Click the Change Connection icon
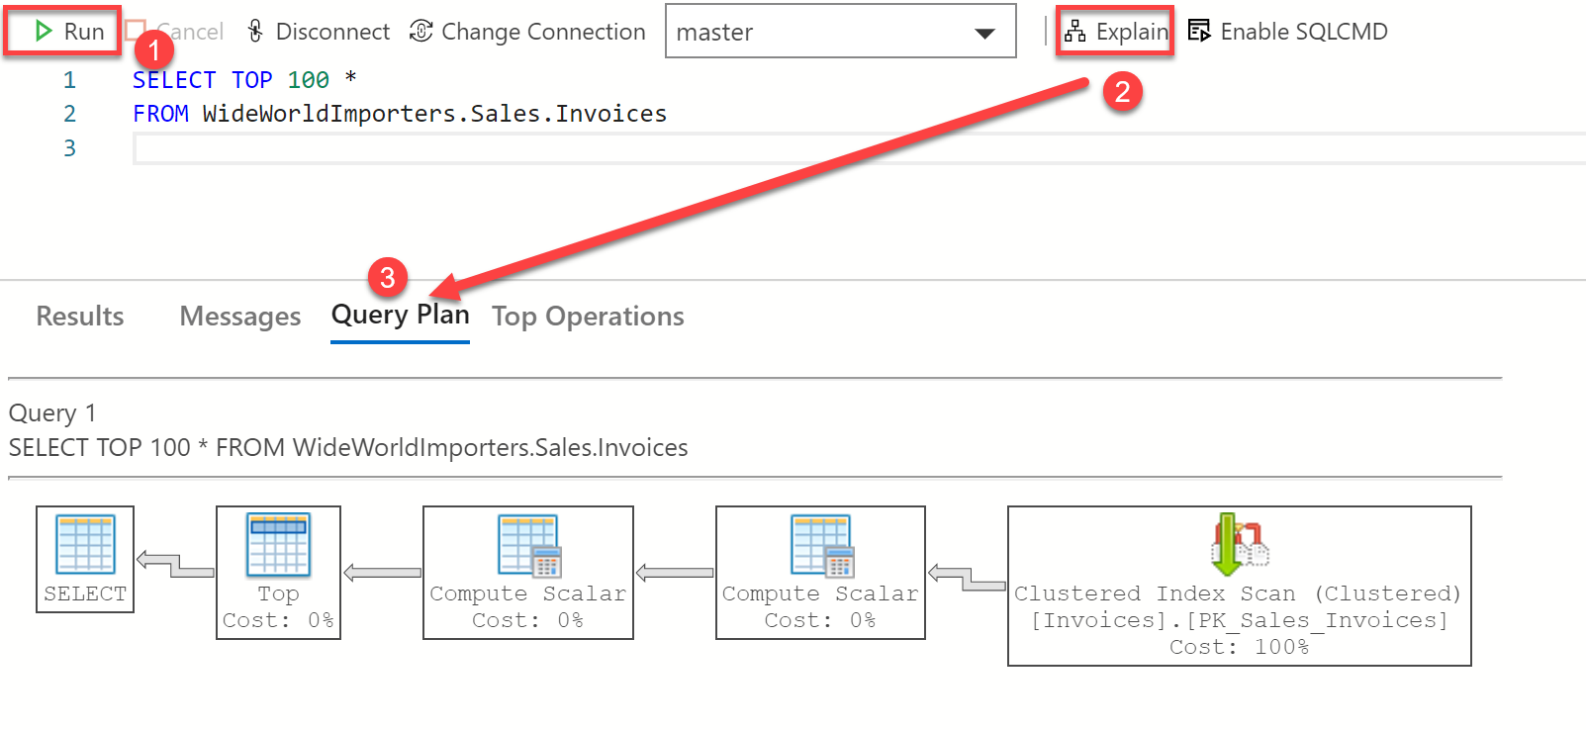The width and height of the screenshot is (1586, 730). click(420, 32)
